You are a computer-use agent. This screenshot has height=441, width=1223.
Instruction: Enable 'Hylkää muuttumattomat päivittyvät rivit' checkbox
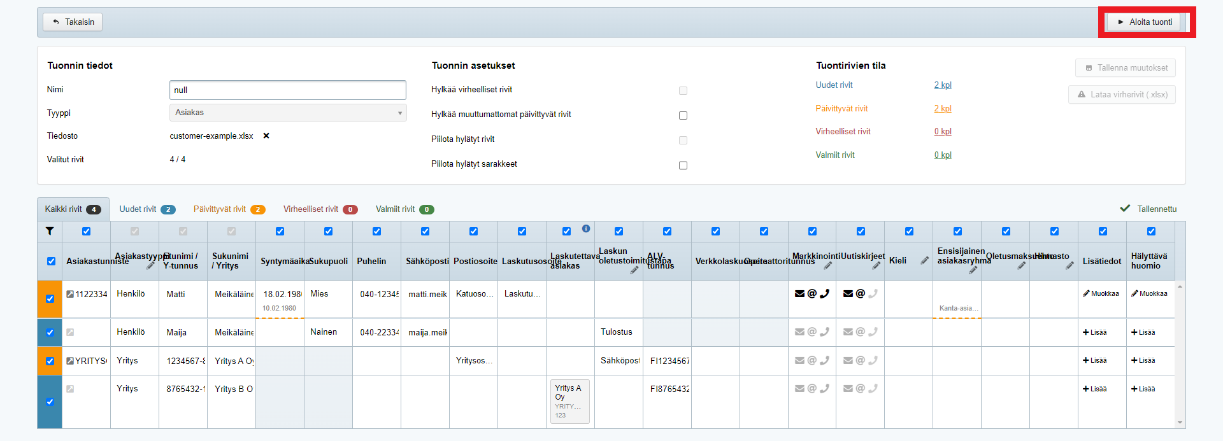coord(683,115)
